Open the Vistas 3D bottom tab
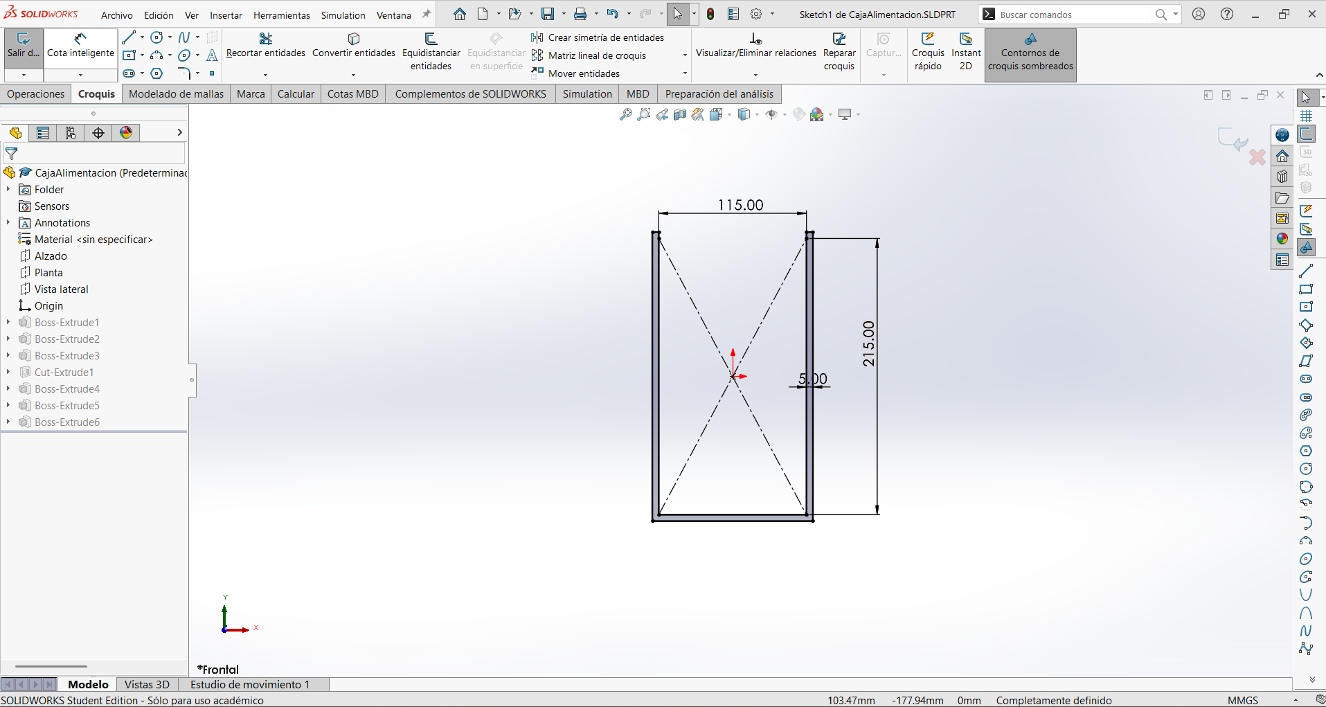1326x707 pixels. pyautogui.click(x=147, y=684)
